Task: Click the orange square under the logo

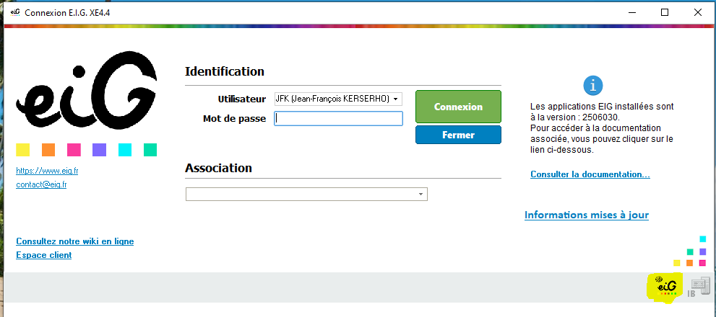Action: (48, 150)
